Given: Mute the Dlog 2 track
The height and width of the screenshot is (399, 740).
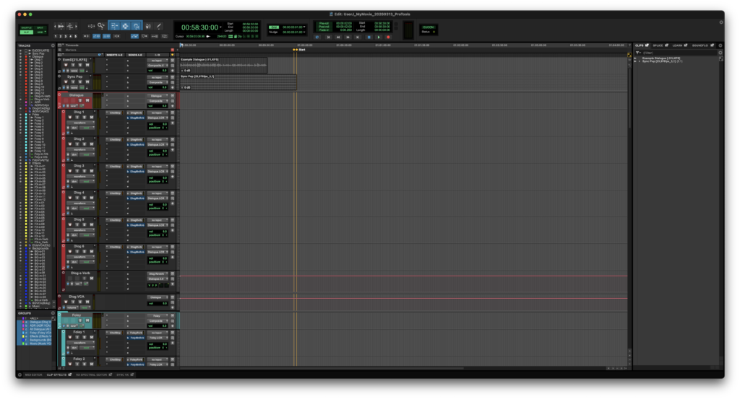Looking at the screenshot, I should coord(91,144).
